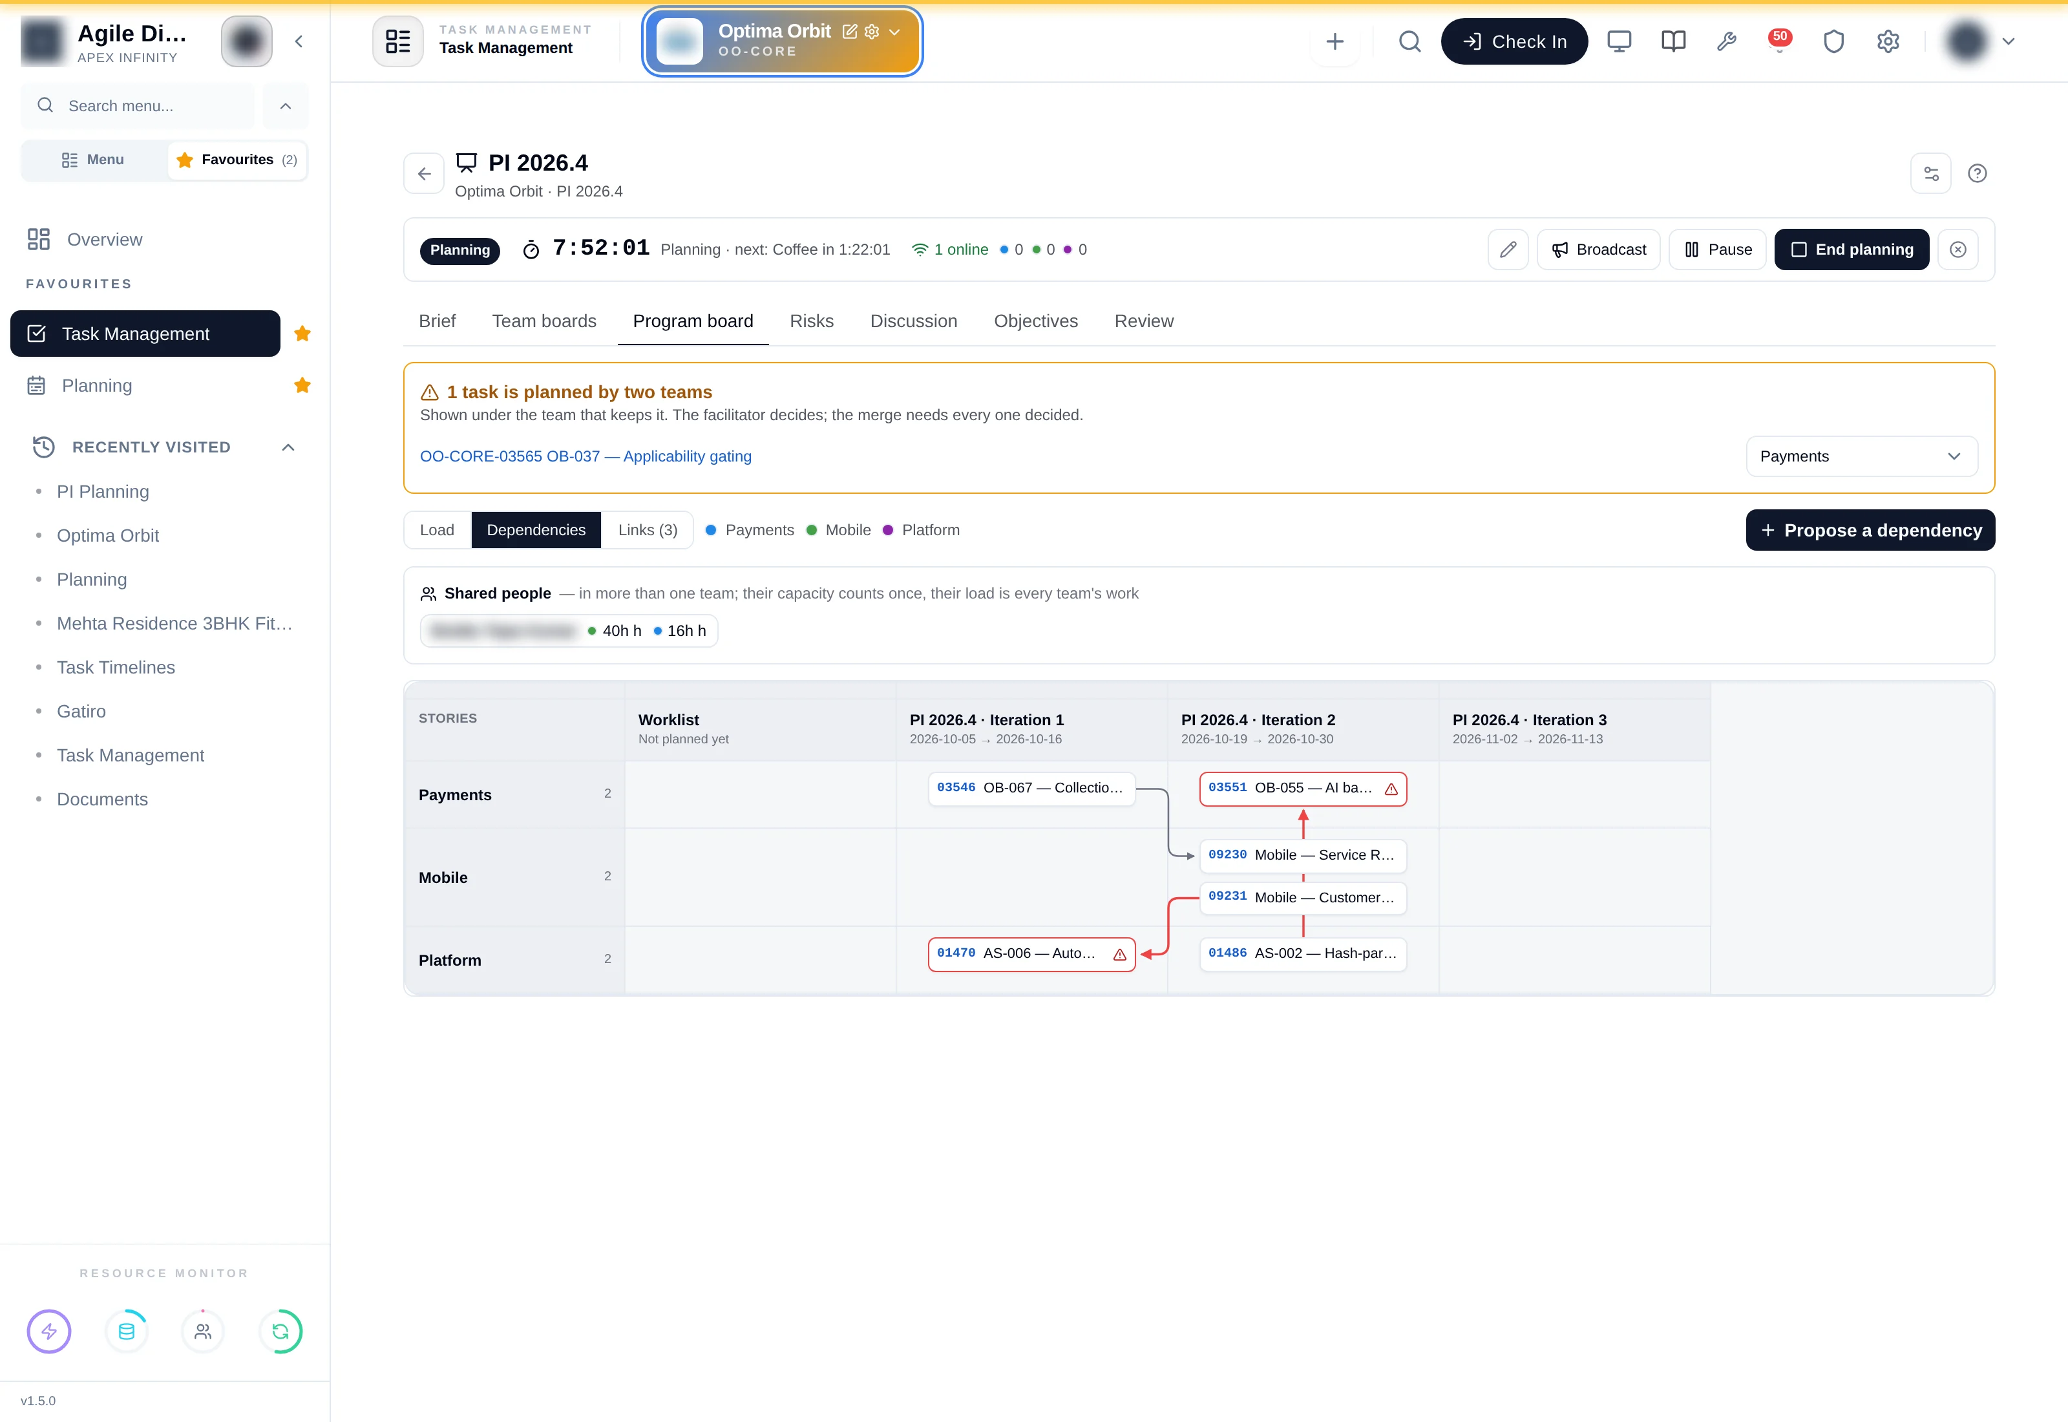Screen dimensions: 2068x1422
Task: Click the Platform purple legend dot
Action: [887, 530]
